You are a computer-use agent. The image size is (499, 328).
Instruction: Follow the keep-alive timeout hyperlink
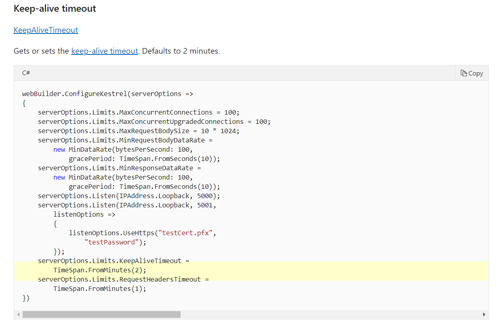(104, 51)
